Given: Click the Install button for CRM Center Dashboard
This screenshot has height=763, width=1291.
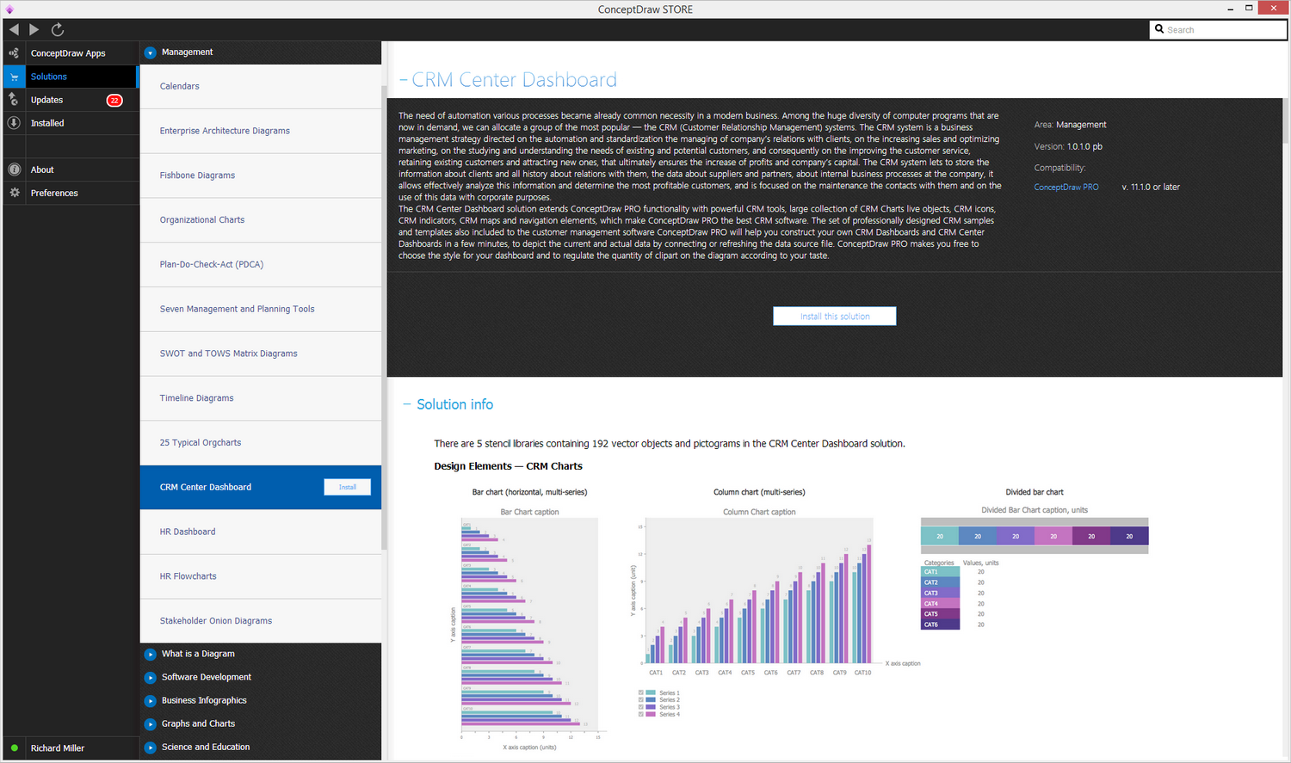Looking at the screenshot, I should pyautogui.click(x=348, y=487).
